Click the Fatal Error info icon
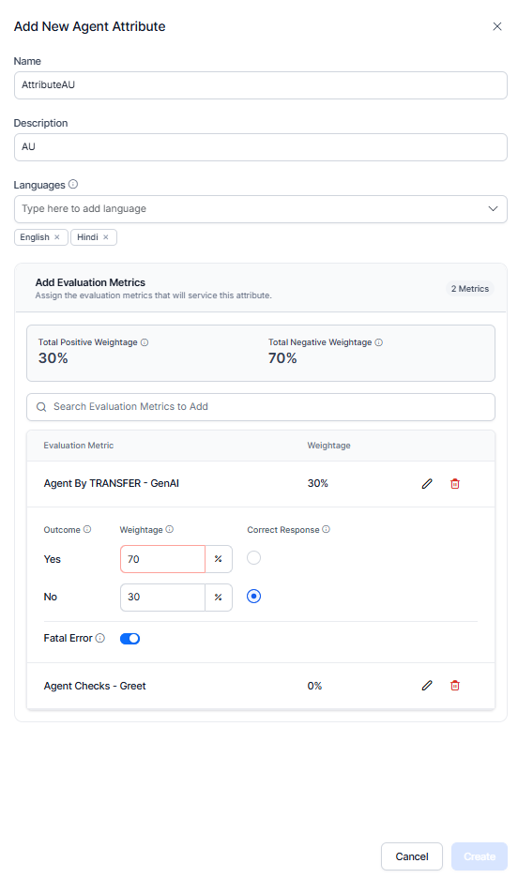 (x=99, y=638)
